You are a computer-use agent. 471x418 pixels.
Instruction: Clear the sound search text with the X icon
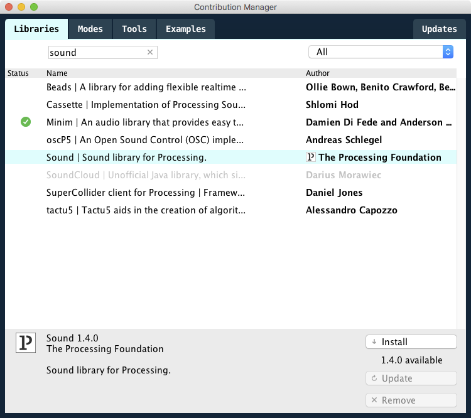click(x=150, y=53)
